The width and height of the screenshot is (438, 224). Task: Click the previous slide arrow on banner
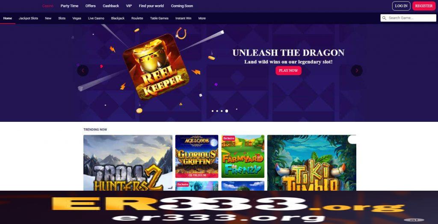pos(83,71)
